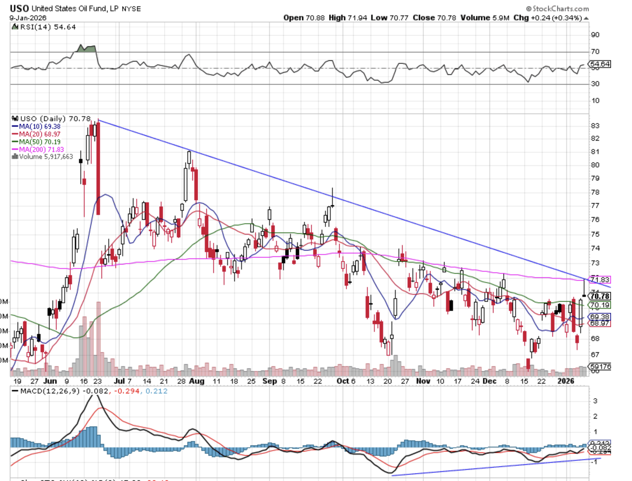Click the MACD(12,26,9) indicator label
The image size is (632, 481).
pos(50,391)
